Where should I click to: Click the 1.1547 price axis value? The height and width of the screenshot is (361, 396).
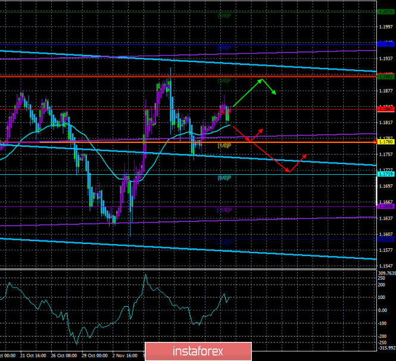(386, 266)
